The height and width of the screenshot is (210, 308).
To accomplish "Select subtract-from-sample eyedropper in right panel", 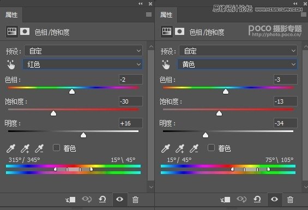I will click(194, 148).
